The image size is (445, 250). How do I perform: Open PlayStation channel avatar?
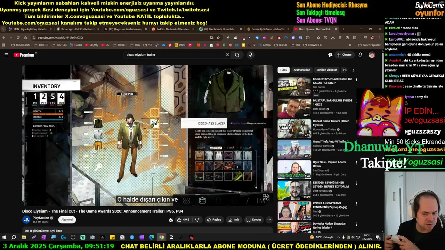[x=26, y=219]
